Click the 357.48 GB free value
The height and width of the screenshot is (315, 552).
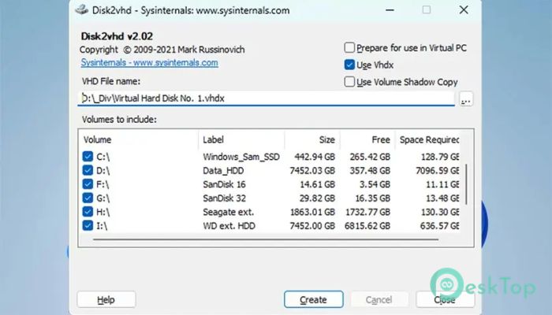click(x=370, y=171)
